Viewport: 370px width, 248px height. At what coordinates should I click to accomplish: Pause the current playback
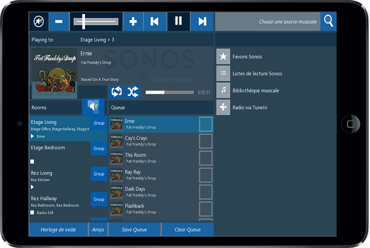pyautogui.click(x=179, y=21)
